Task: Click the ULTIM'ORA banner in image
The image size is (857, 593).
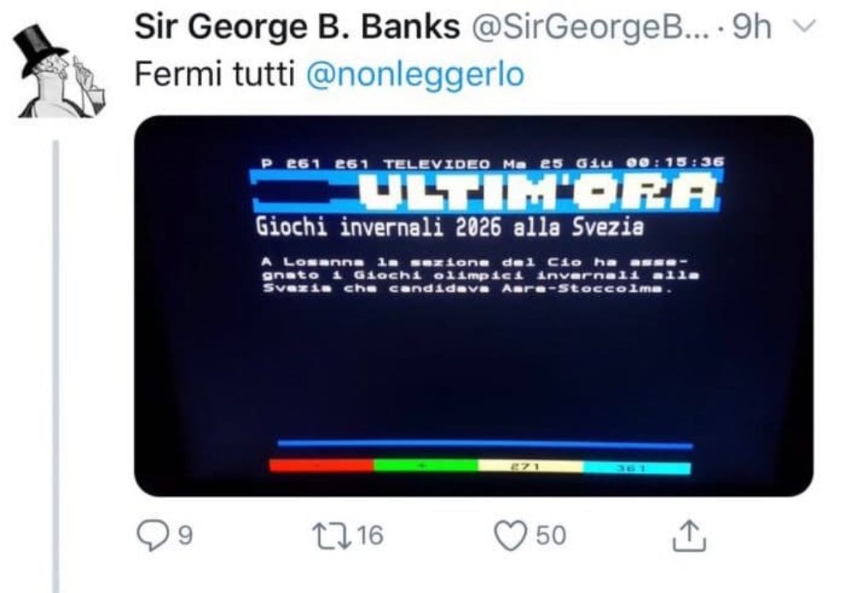Action: click(x=487, y=191)
